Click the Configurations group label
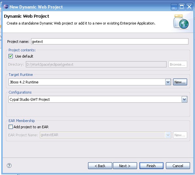Image resolution: width=195 pixels, height=175 pixels. point(20,92)
